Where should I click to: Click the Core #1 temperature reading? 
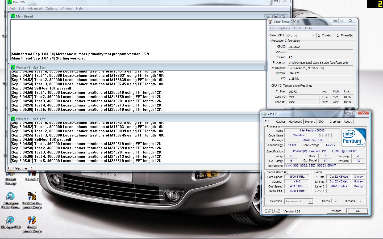click(x=303, y=102)
